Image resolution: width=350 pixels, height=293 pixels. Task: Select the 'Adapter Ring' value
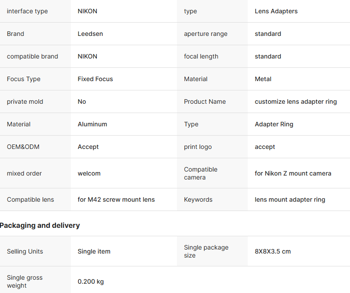coord(274,124)
